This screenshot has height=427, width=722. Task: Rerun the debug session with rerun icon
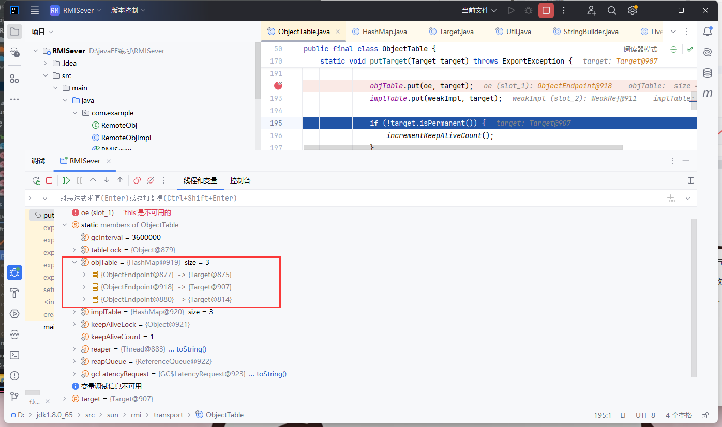click(x=36, y=180)
